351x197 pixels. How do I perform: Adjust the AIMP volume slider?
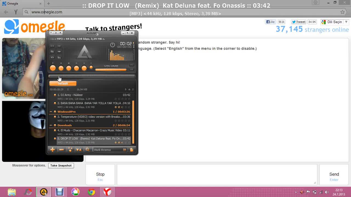[111, 69]
